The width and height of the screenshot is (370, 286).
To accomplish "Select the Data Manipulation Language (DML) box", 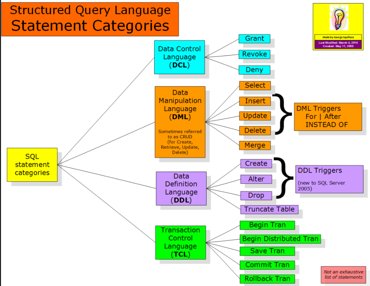I will pyautogui.click(x=180, y=122).
